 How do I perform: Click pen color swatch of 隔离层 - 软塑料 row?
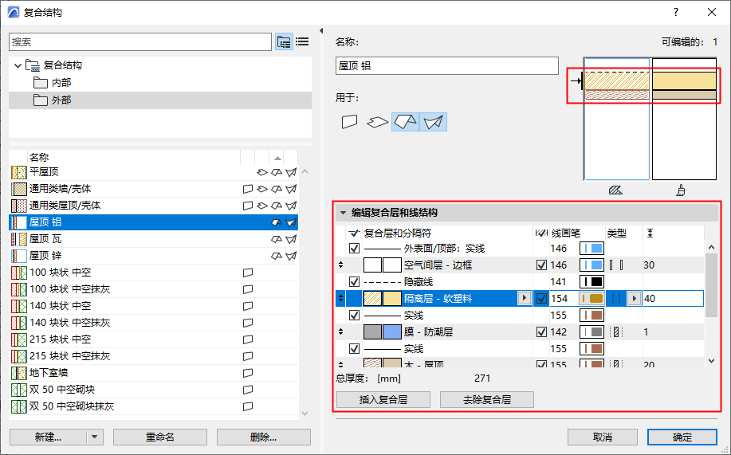coord(591,298)
